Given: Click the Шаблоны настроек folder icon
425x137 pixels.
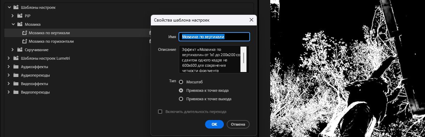Looking at the screenshot, I should (x=16, y=7).
